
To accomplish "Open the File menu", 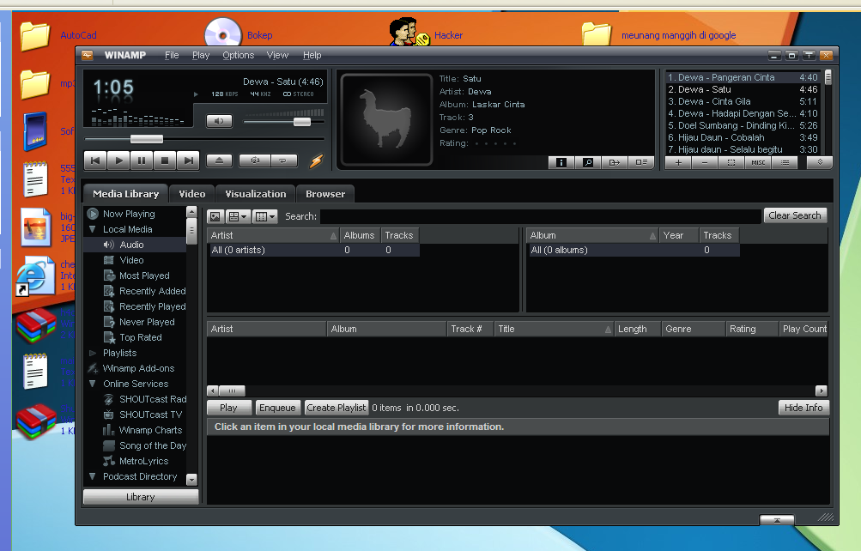I will (x=172, y=56).
